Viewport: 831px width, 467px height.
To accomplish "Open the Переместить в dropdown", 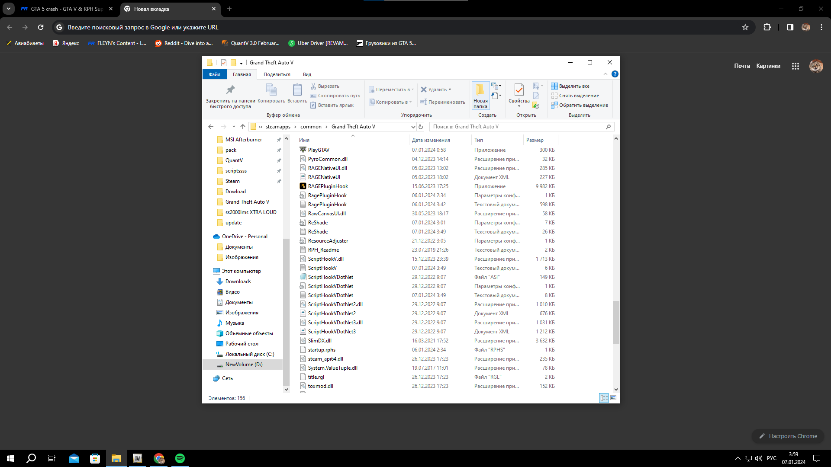I will tap(392, 90).
